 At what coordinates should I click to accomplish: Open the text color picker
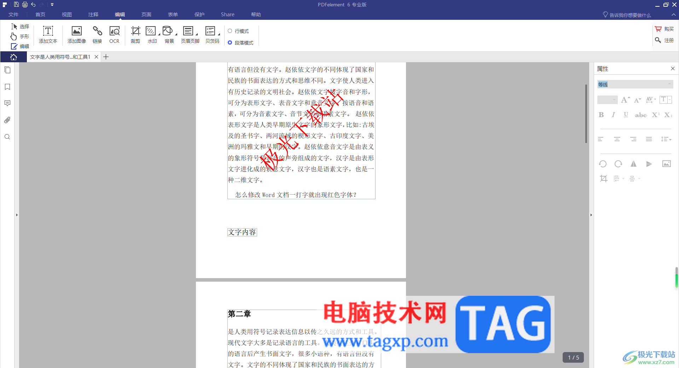(x=666, y=100)
